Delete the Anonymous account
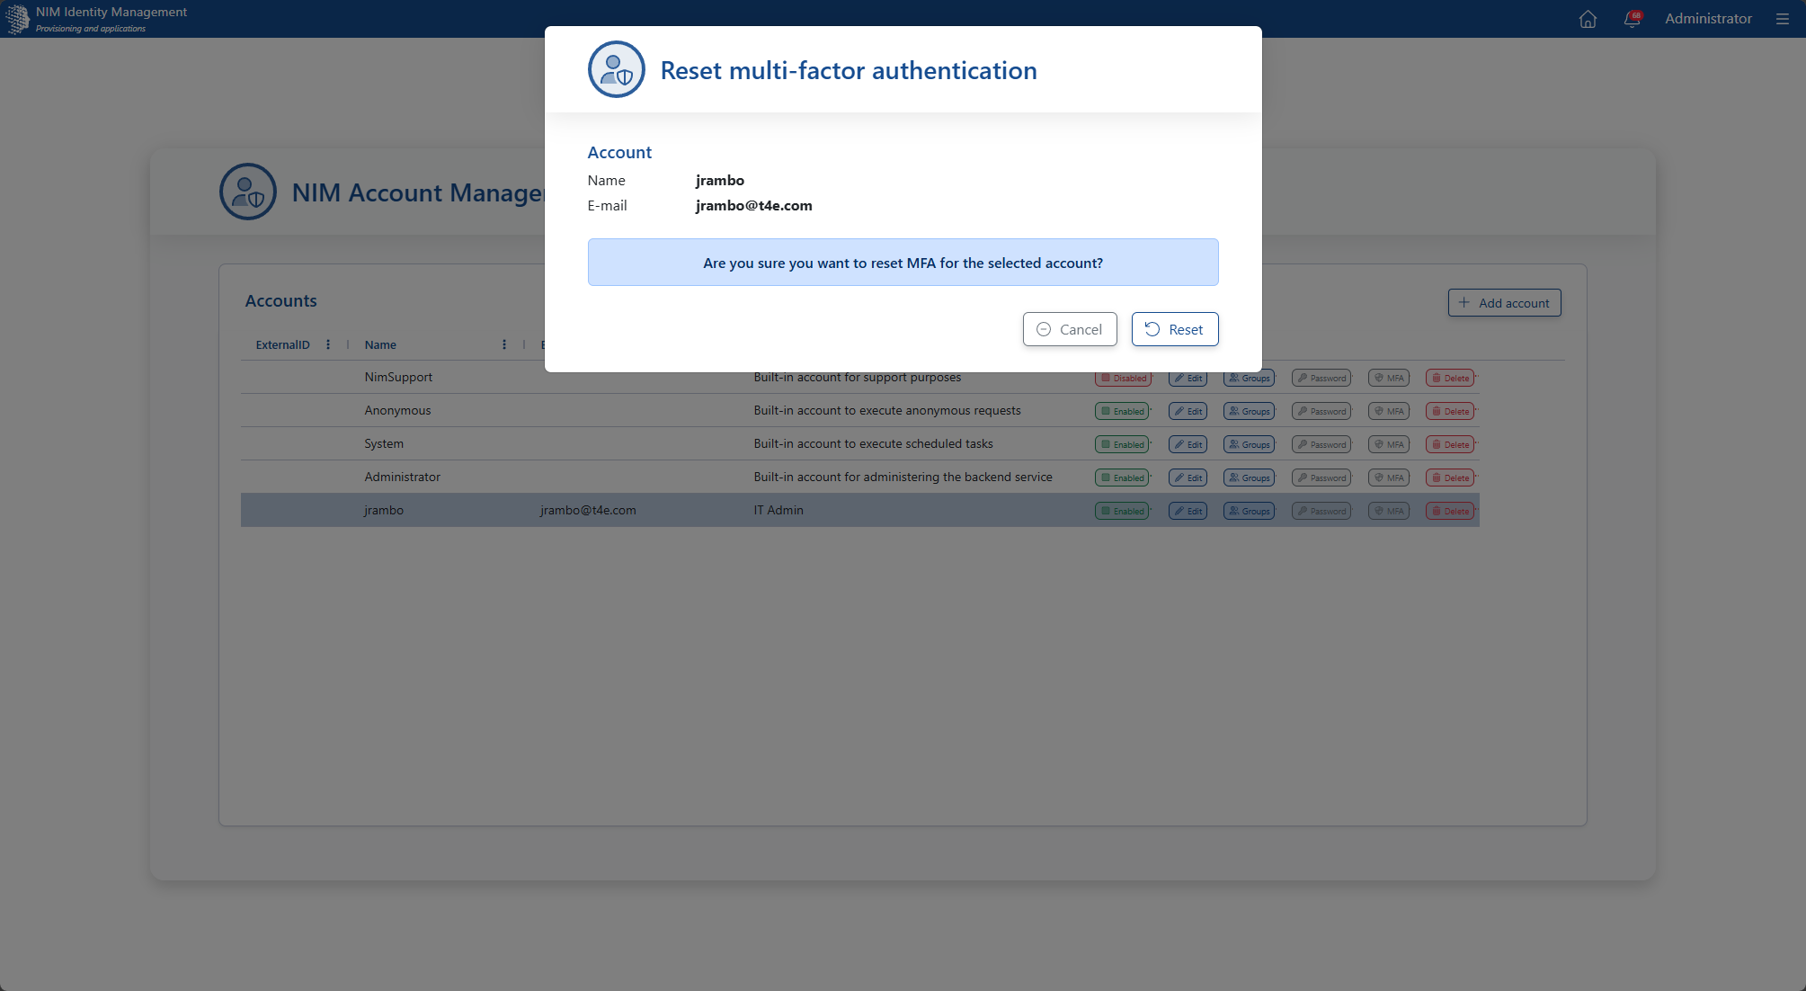 1450,411
